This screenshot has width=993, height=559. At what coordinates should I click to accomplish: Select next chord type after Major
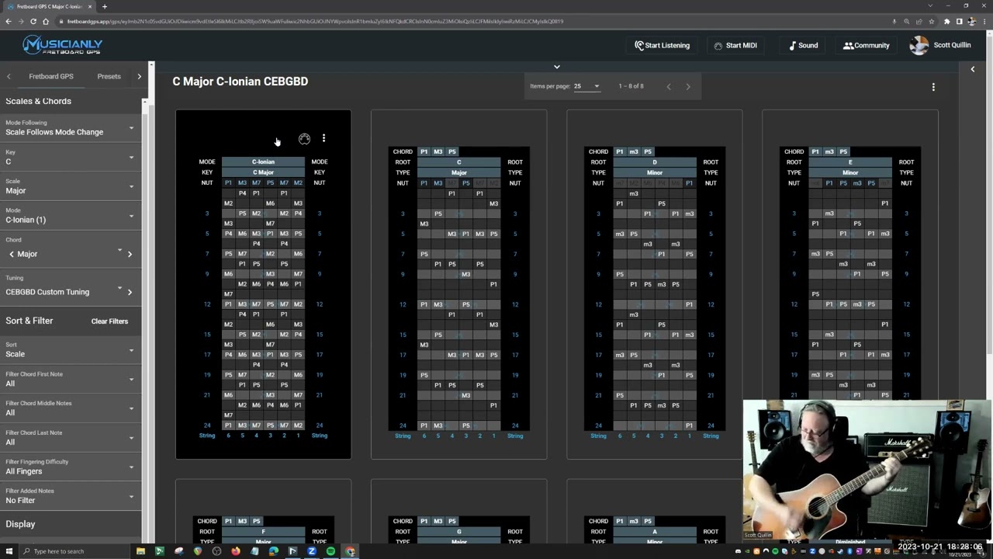point(130,254)
